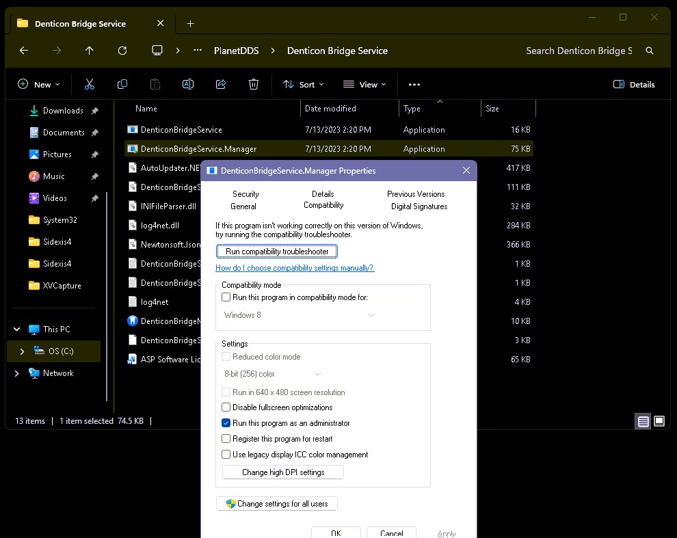Click the Search Denticon Bridge Service field
Viewport: 677px width, 538px height.
[x=579, y=51]
